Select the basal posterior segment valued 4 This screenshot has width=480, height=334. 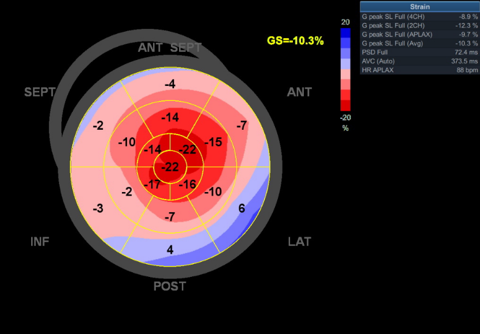(170, 250)
